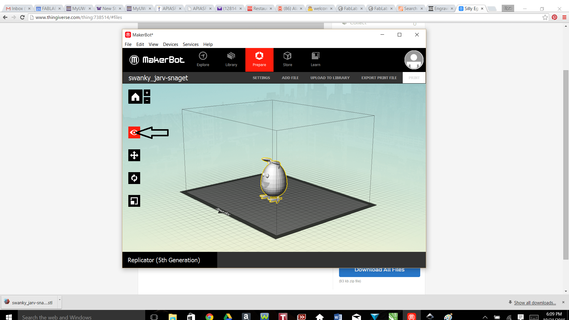
Task: Reset view with the Home icon
Action: click(x=135, y=96)
